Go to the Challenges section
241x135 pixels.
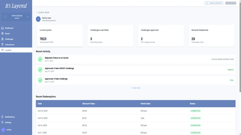[x=16, y=39]
